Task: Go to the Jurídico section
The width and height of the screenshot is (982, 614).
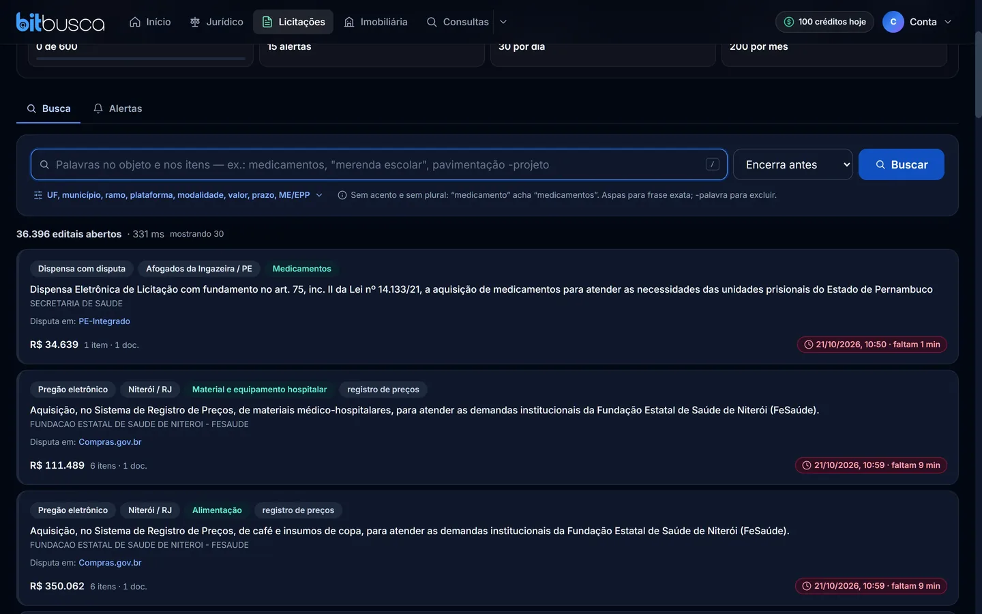Action: [x=216, y=22]
